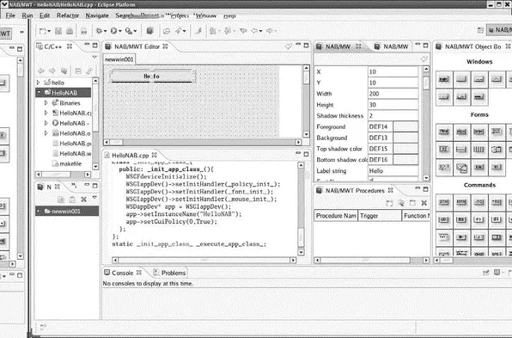The width and height of the screenshot is (512, 338).
Task: Click the Label string field Hello
Action: pos(393,170)
